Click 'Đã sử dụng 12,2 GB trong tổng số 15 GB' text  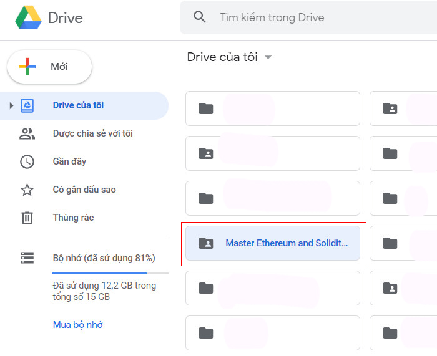[104, 291]
